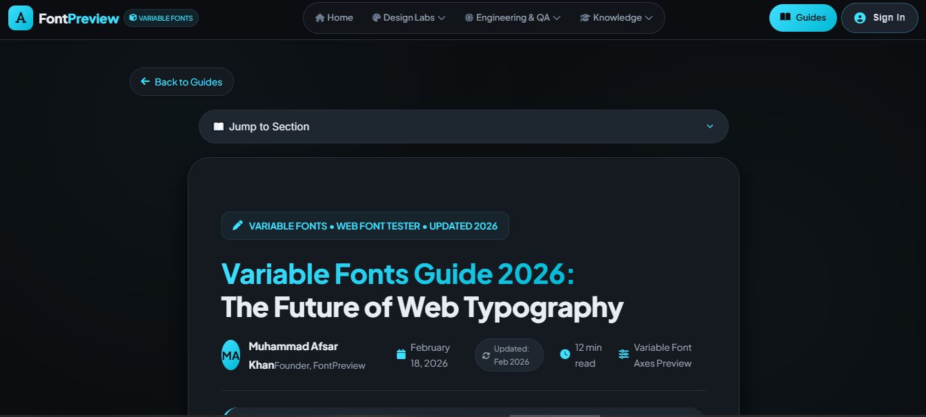This screenshot has width=926, height=417.
Task: Click the 12 min read text
Action: [588, 355]
